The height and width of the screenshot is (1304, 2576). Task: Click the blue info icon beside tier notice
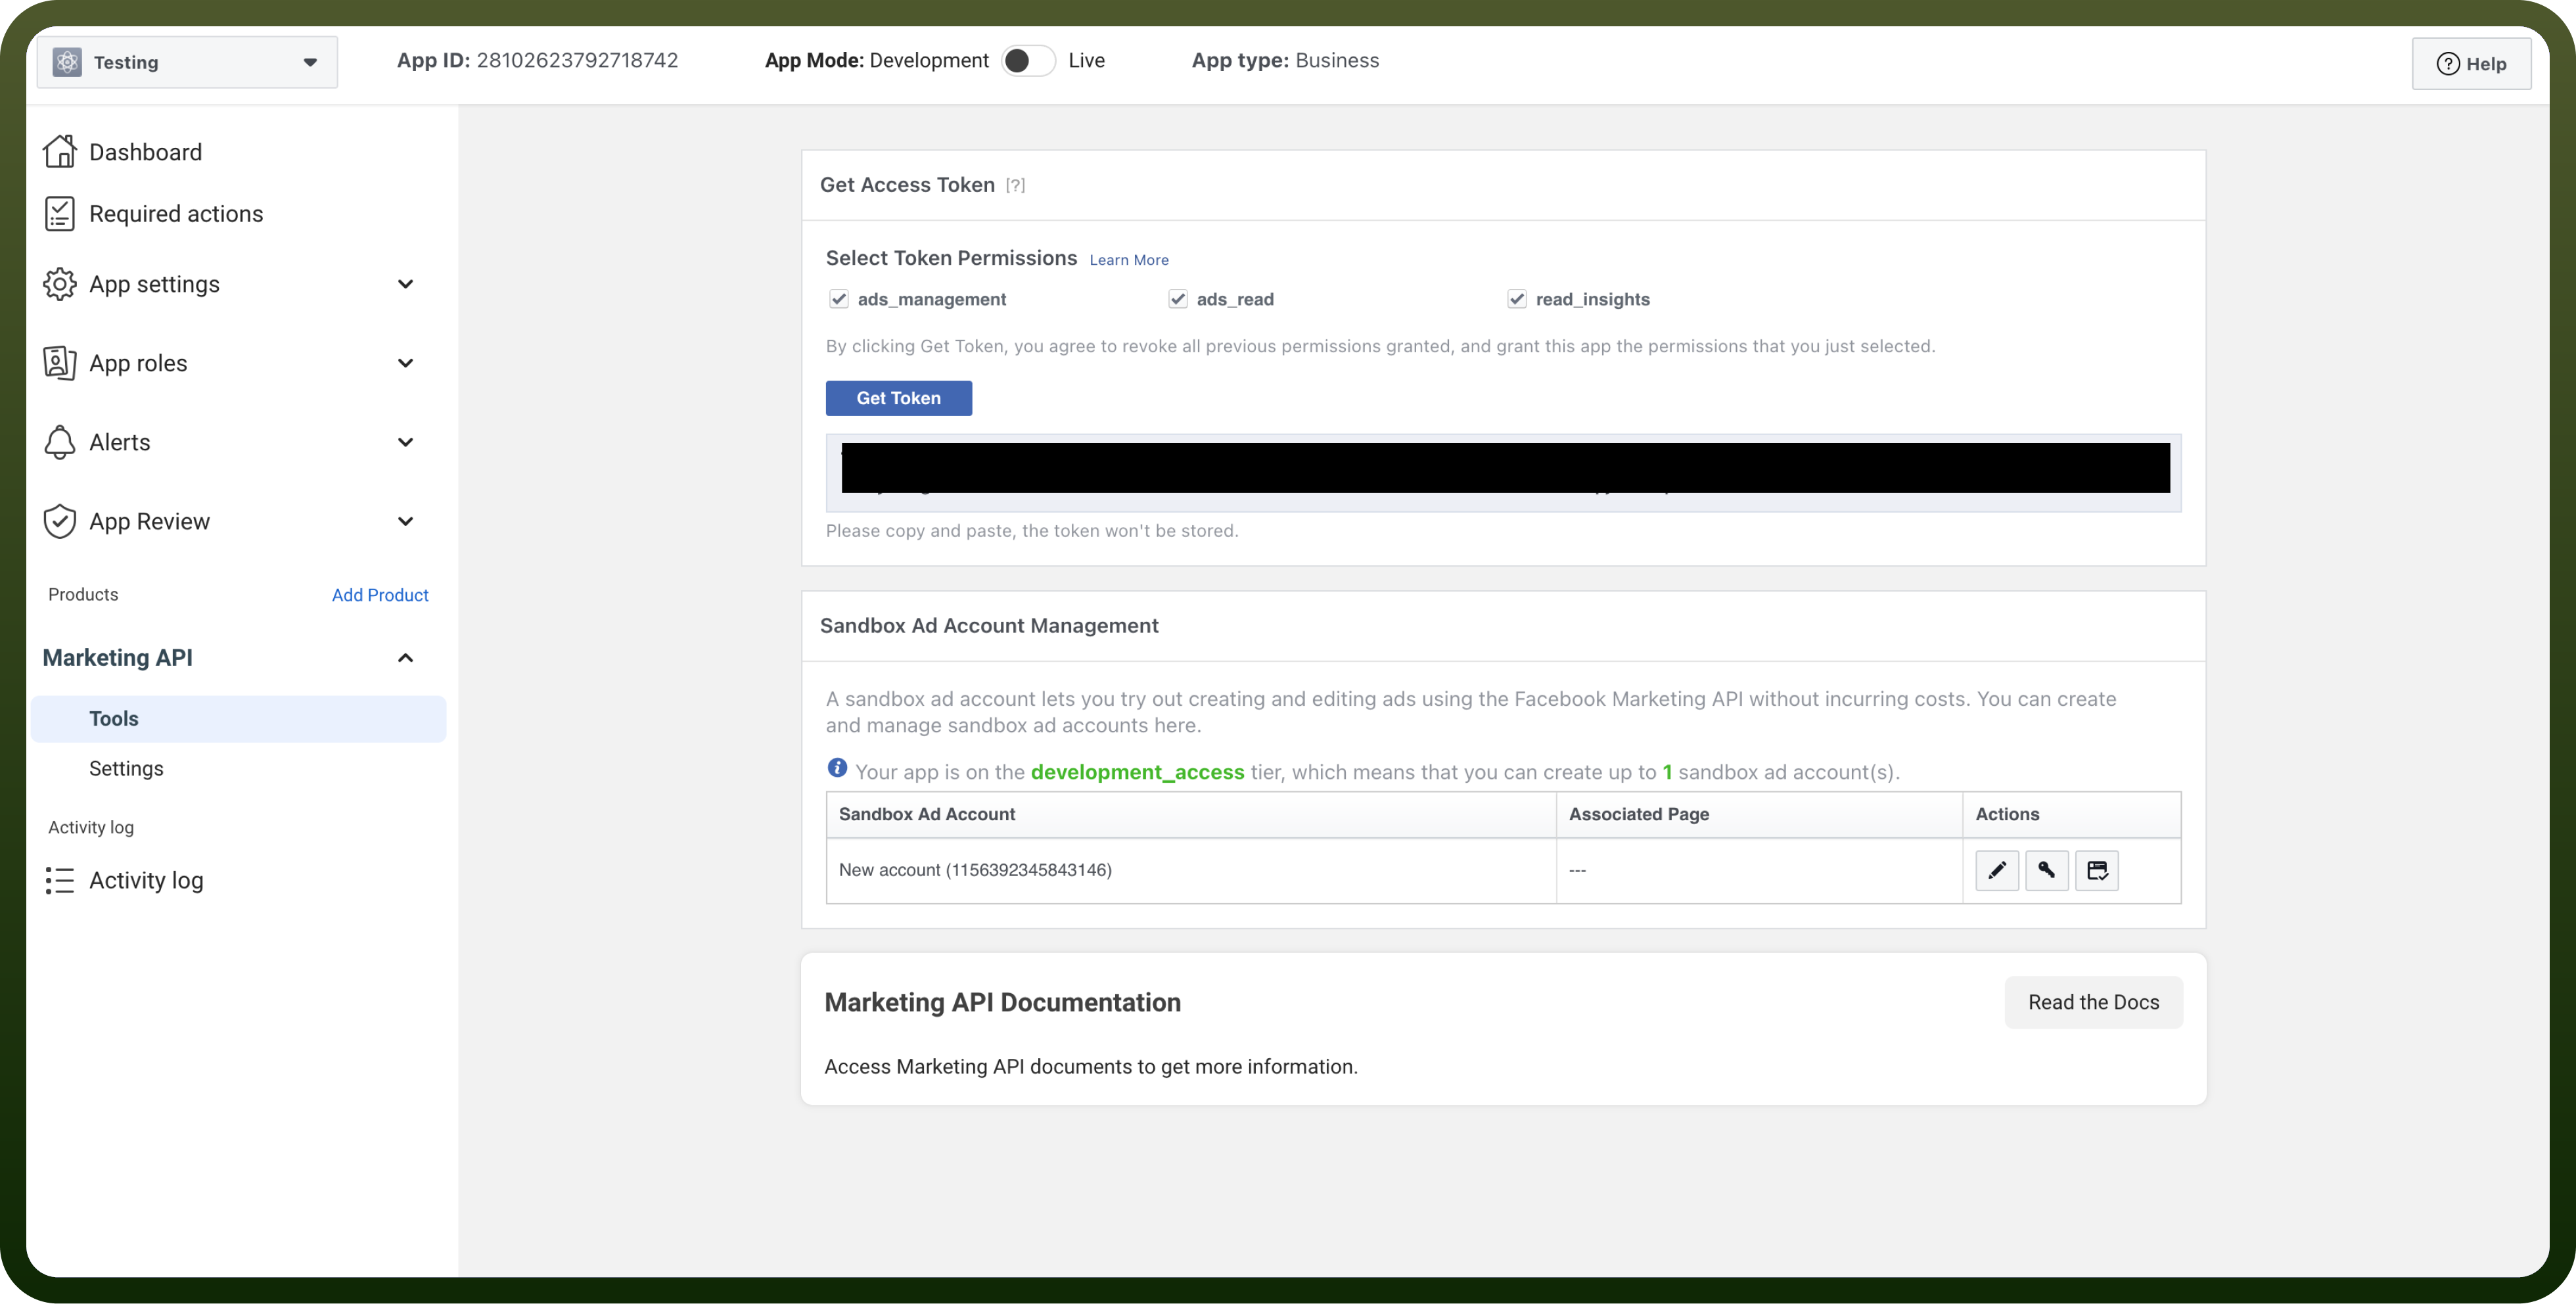[837, 768]
